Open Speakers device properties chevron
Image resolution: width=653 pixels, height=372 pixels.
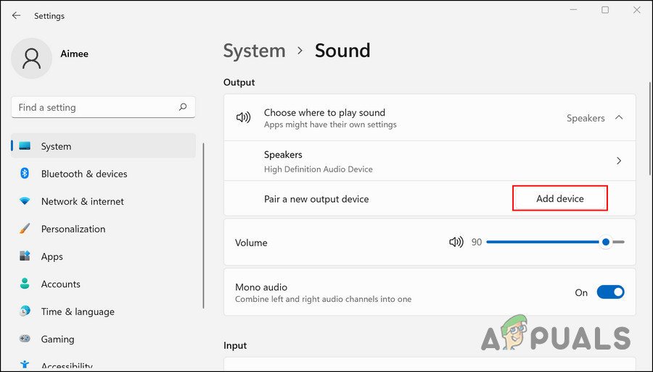(619, 161)
